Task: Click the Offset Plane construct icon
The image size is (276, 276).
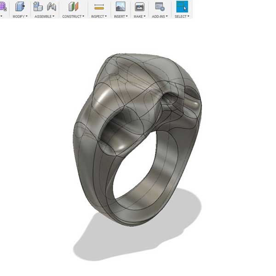Action: [73, 6]
